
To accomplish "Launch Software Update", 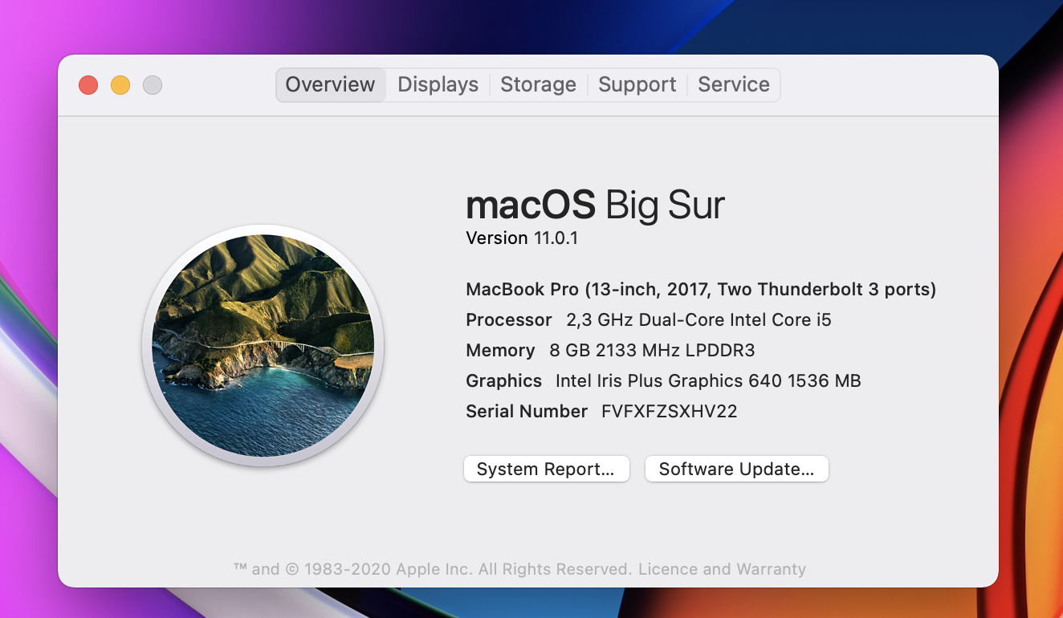I will 737,469.
